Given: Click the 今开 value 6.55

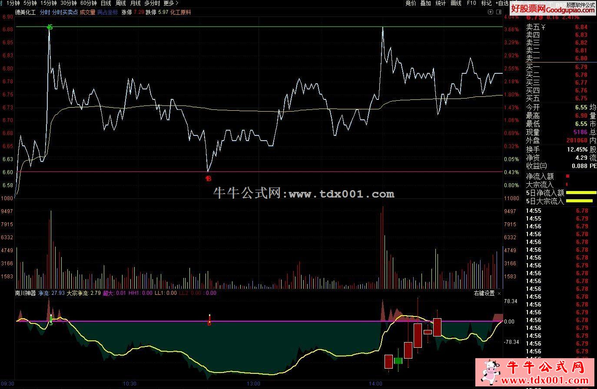Looking at the screenshot, I should pyautogui.click(x=581, y=107).
